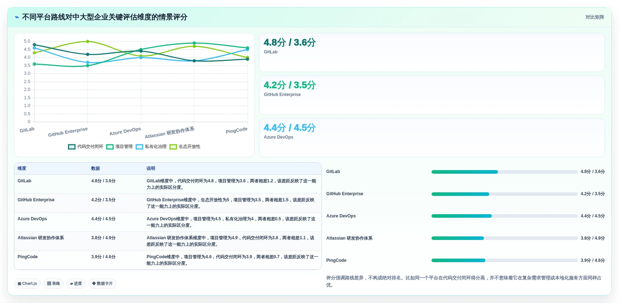Click the 2.5 y-axis value
Image resolution: width=619 pixels, height=303 pixels.
point(27,82)
